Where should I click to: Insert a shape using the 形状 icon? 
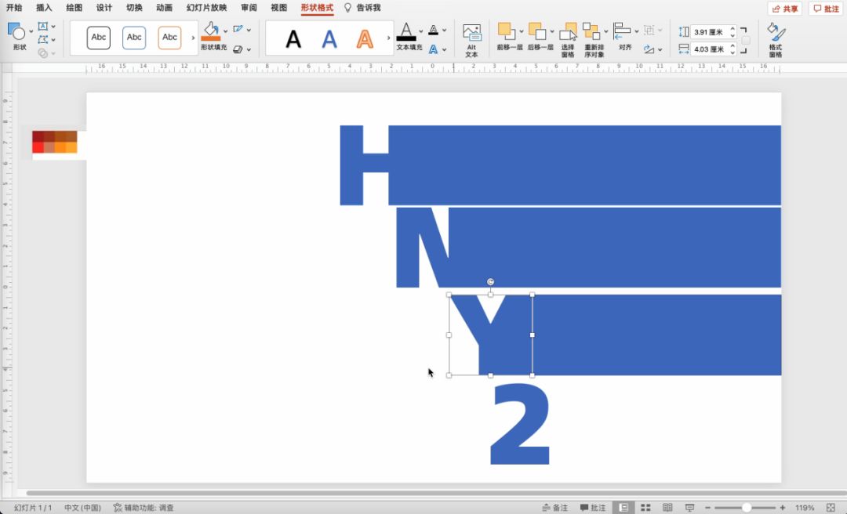click(17, 33)
